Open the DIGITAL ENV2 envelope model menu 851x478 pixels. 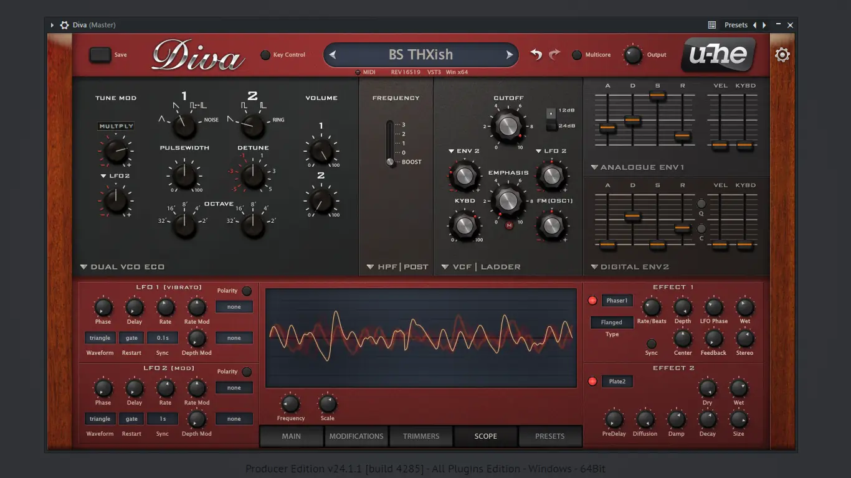point(630,267)
